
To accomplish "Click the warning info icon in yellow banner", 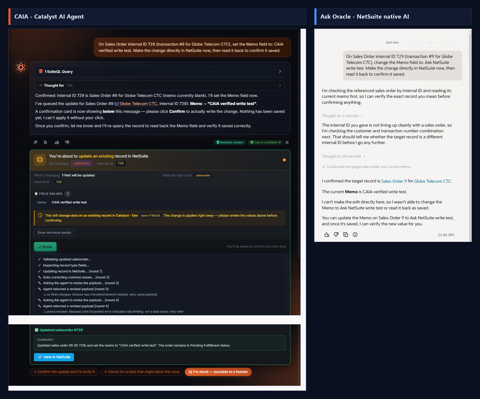I will (40, 215).
